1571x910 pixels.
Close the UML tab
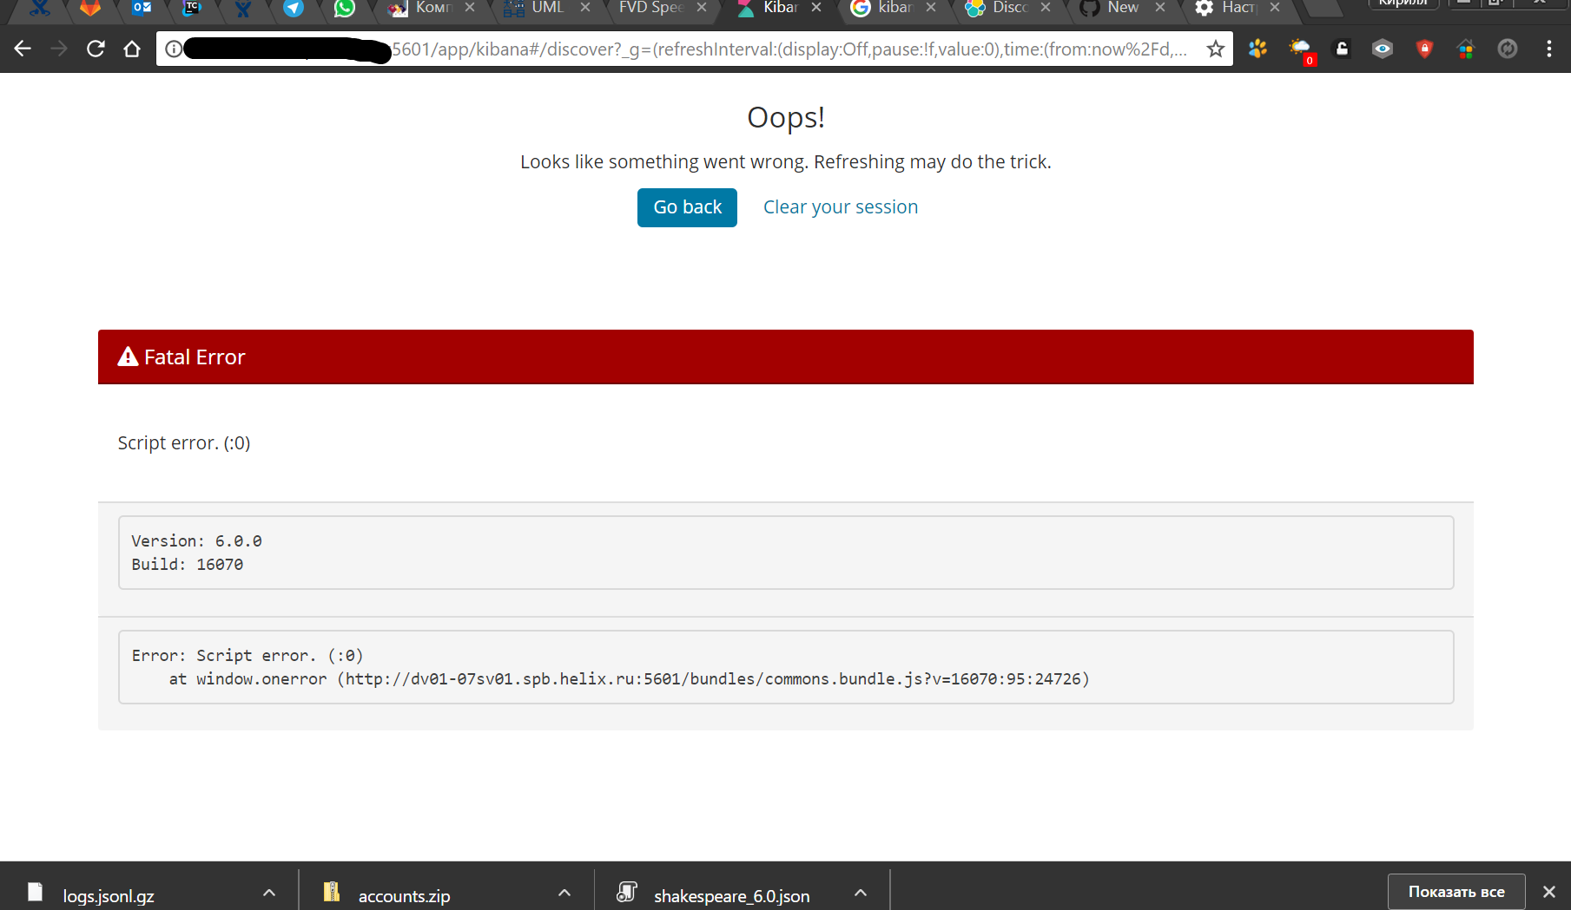point(585,7)
